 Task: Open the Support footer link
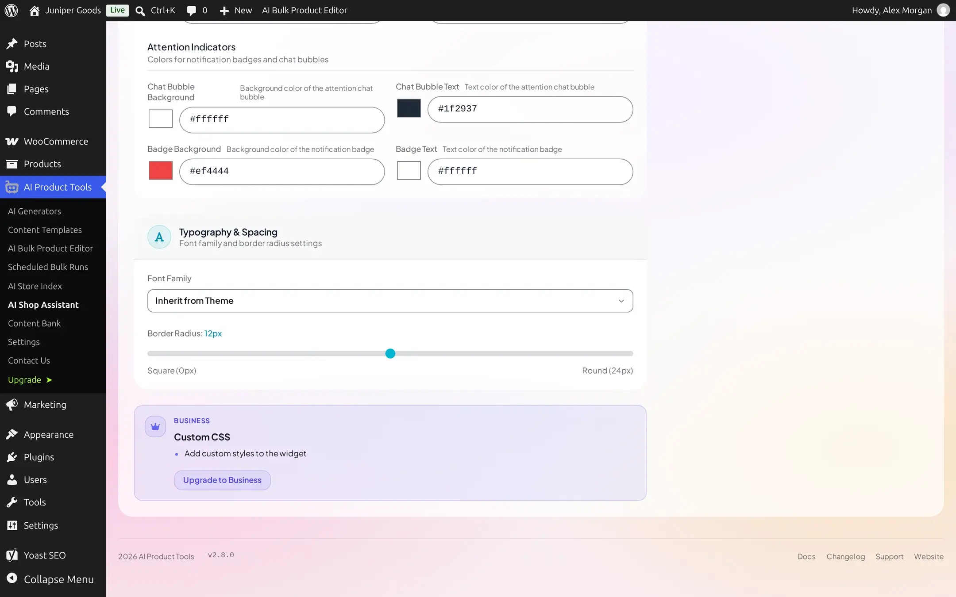[889, 556]
